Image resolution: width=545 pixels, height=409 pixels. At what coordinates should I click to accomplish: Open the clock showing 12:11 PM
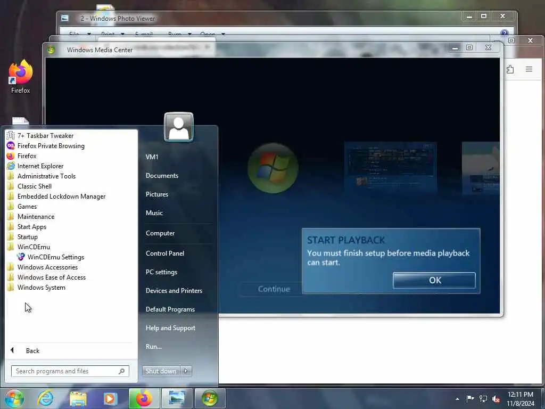[x=521, y=399]
